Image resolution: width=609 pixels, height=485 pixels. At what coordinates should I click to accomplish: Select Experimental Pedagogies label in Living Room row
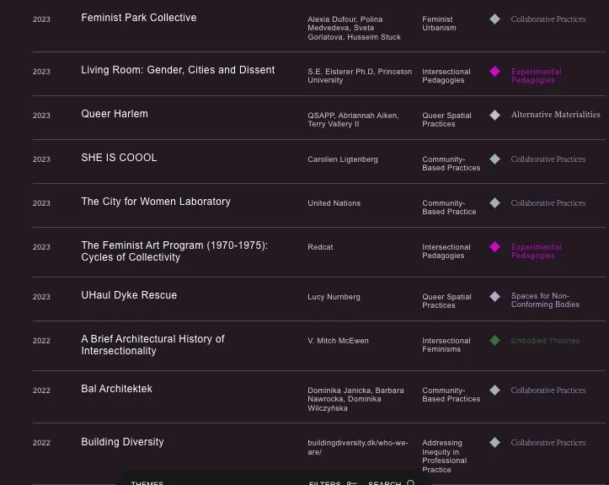[536, 76]
